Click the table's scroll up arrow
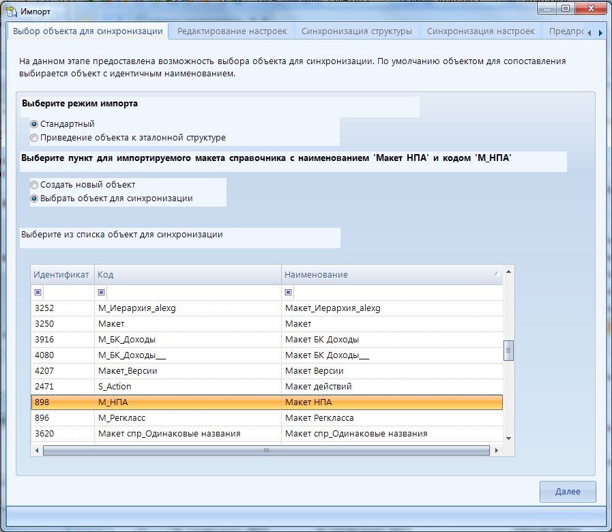This screenshot has width=612, height=532. coord(508,271)
